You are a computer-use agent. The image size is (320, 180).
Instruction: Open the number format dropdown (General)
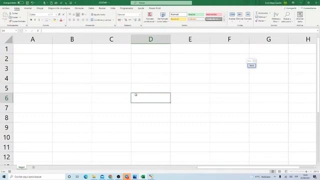139,14
